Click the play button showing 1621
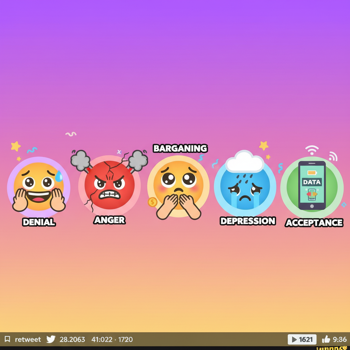Image resolution: width=350 pixels, height=350 pixels. click(302, 339)
